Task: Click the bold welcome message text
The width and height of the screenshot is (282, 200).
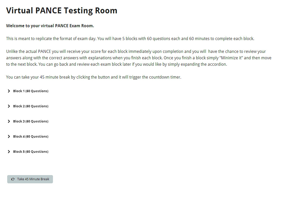Action: [x=50, y=26]
